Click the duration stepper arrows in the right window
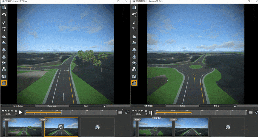The width and height of the screenshot is (258, 137). 146,114
